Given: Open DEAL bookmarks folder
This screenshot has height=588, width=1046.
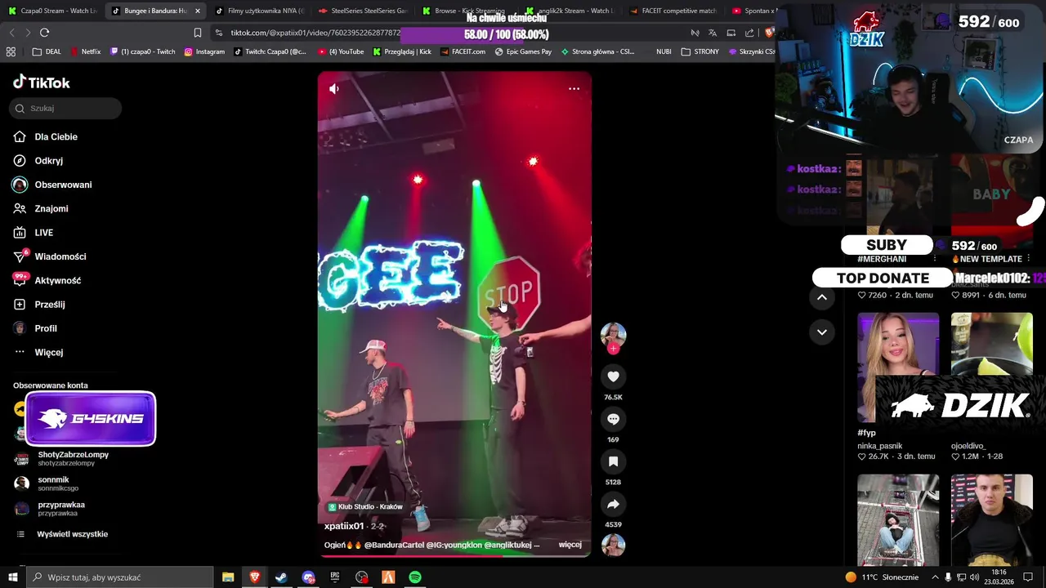Looking at the screenshot, I should pos(47,51).
